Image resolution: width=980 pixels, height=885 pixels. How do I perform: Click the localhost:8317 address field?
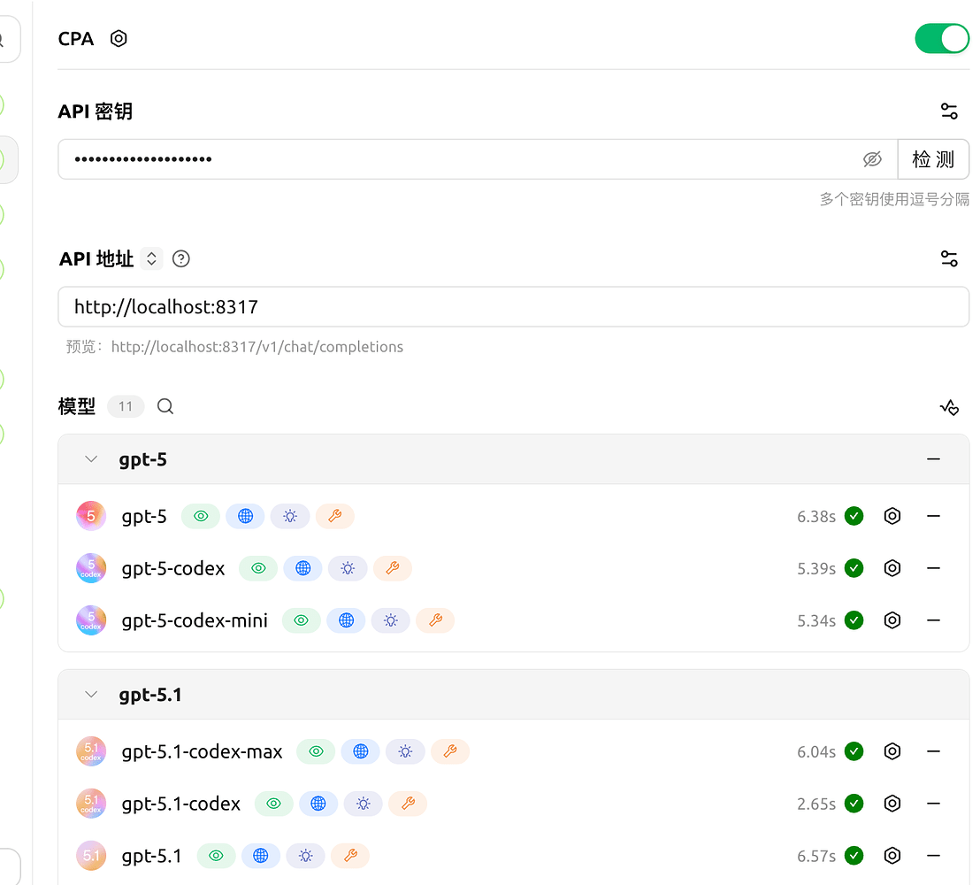point(513,307)
